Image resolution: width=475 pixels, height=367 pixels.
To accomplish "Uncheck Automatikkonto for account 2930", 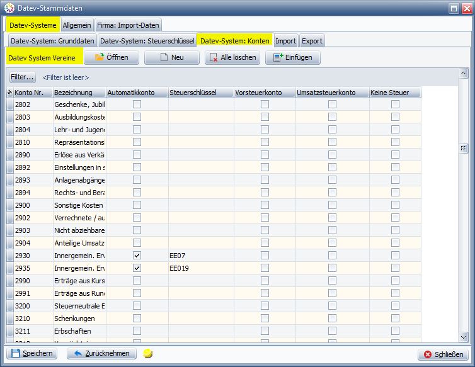I will point(137,256).
